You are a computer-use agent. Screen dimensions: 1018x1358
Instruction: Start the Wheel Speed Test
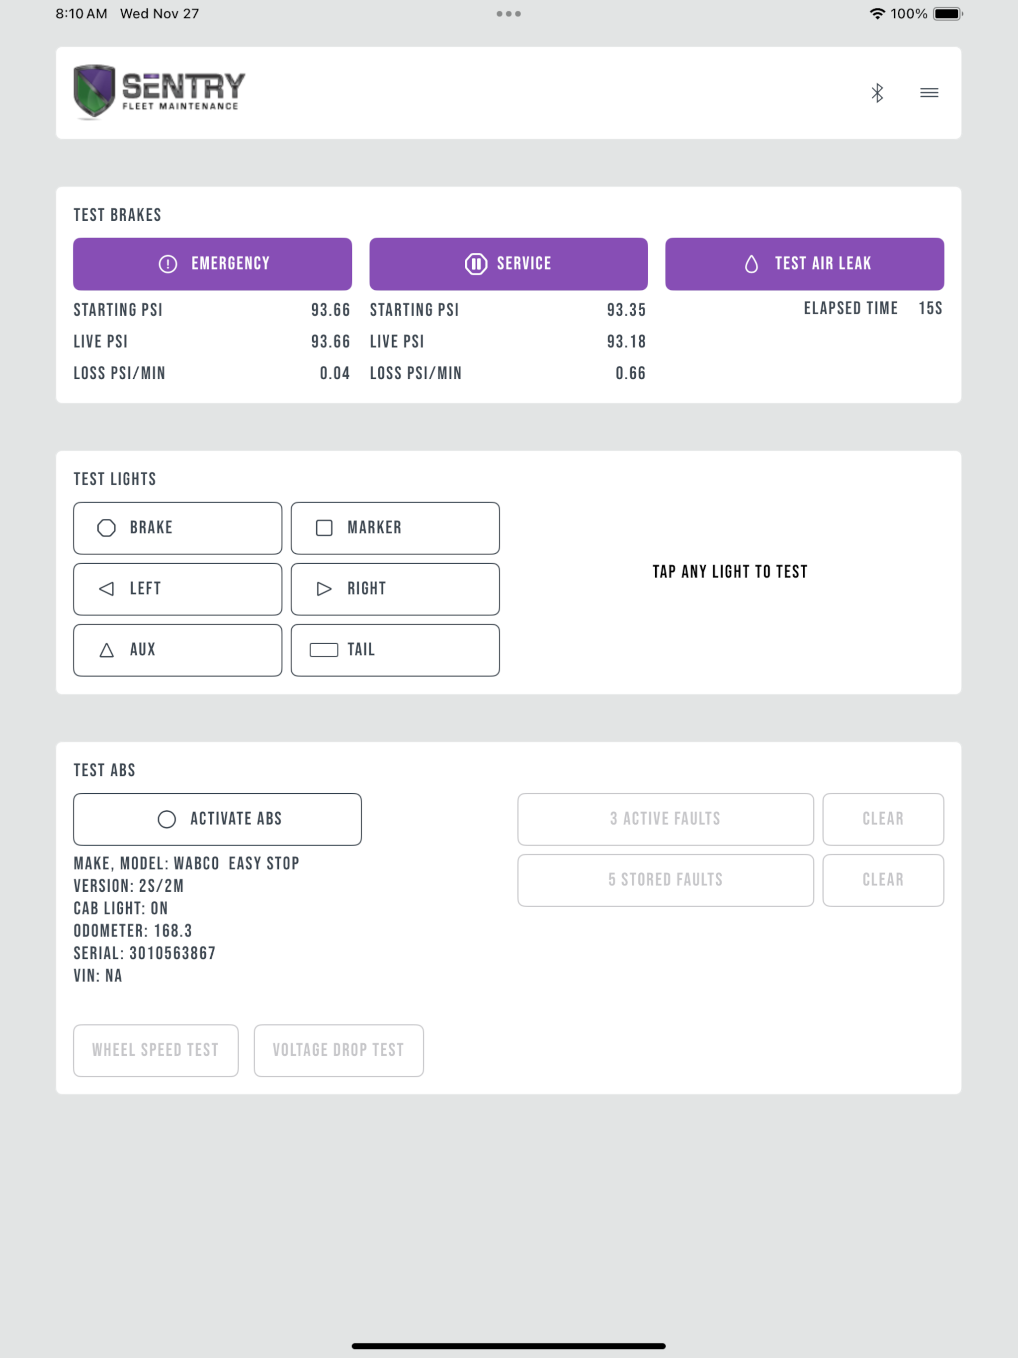click(x=156, y=1050)
